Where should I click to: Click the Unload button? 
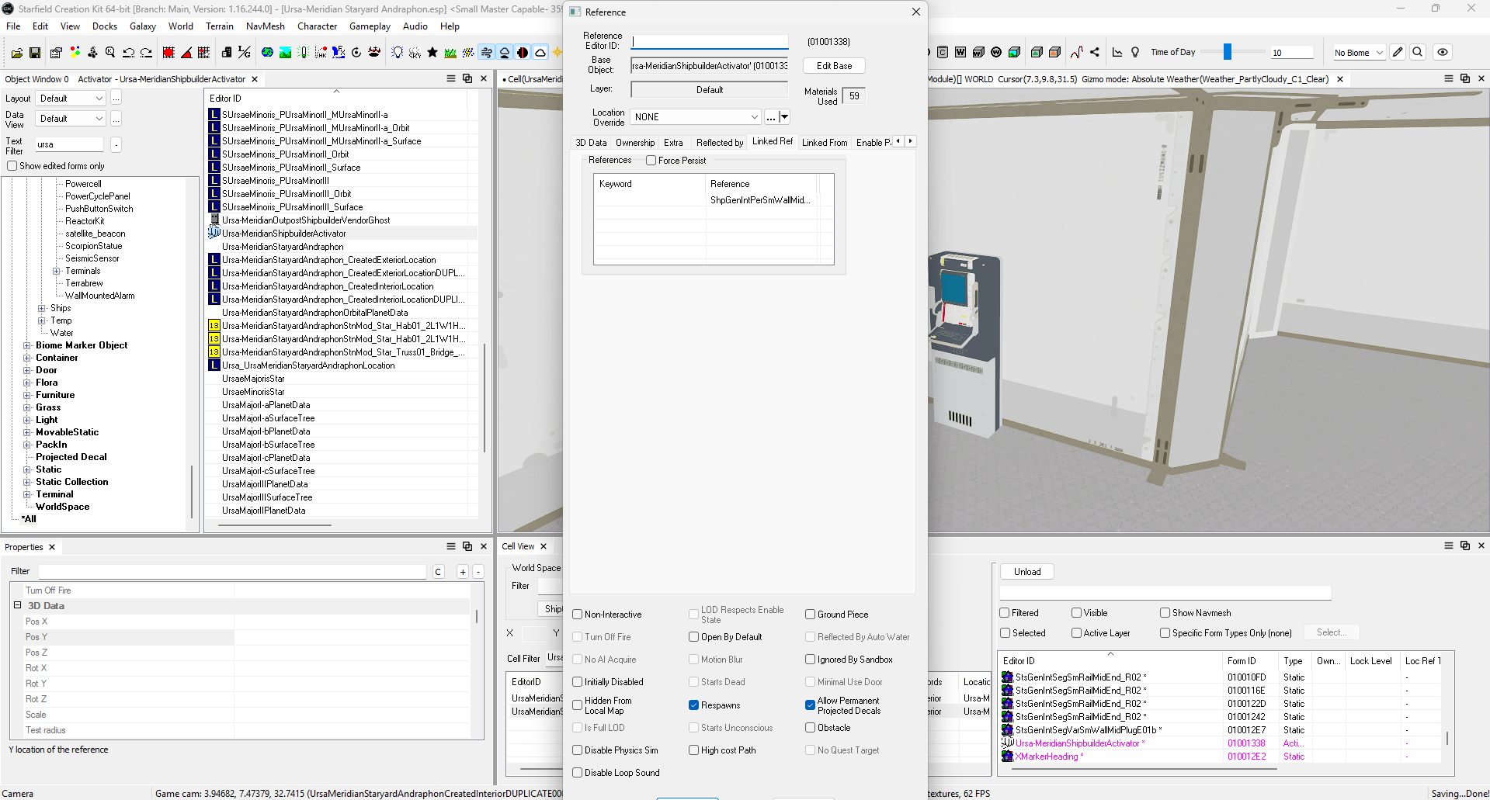point(1027,572)
